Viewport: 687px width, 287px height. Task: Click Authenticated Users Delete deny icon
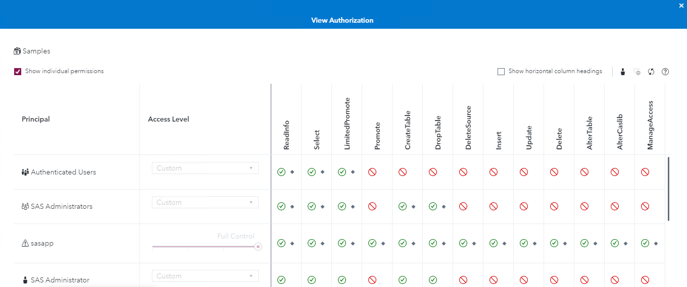pos(554,172)
